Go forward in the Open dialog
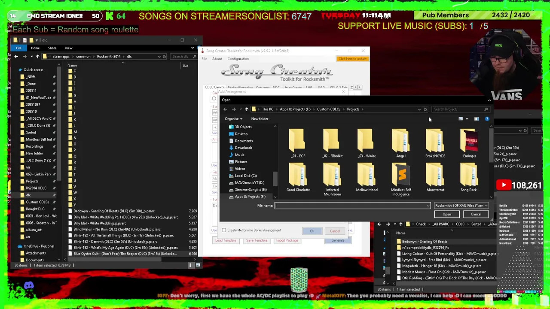The image size is (550, 309). pyautogui.click(x=234, y=109)
